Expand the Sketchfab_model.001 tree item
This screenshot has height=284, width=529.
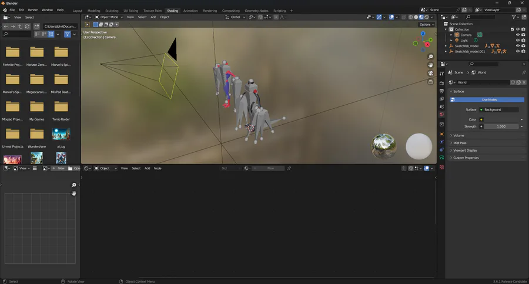point(446,51)
